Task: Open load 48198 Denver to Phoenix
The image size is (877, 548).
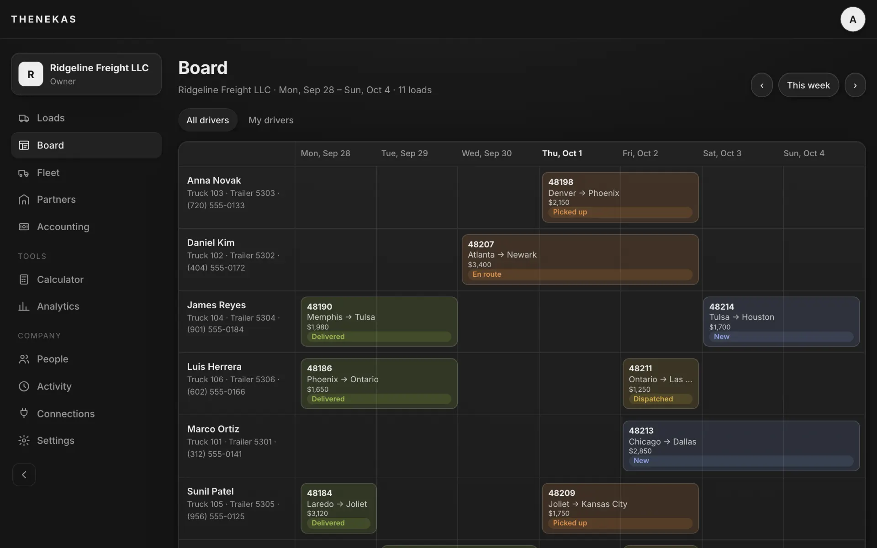Action: [620, 197]
